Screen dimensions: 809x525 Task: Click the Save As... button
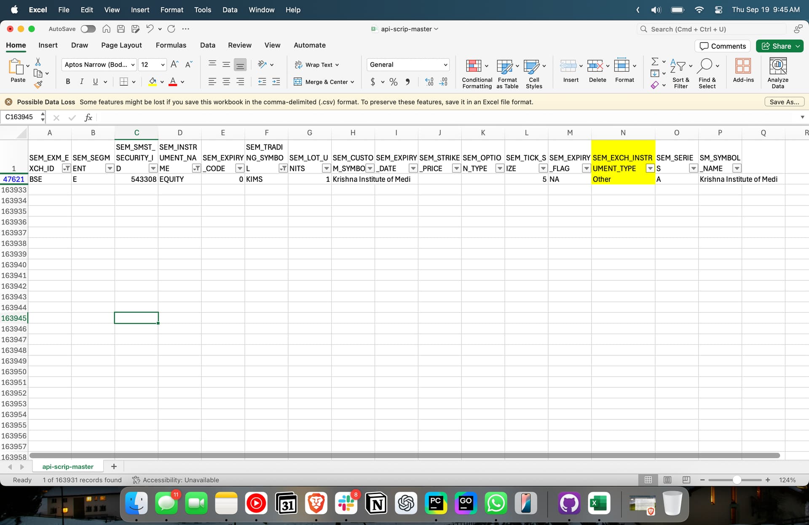click(x=784, y=102)
